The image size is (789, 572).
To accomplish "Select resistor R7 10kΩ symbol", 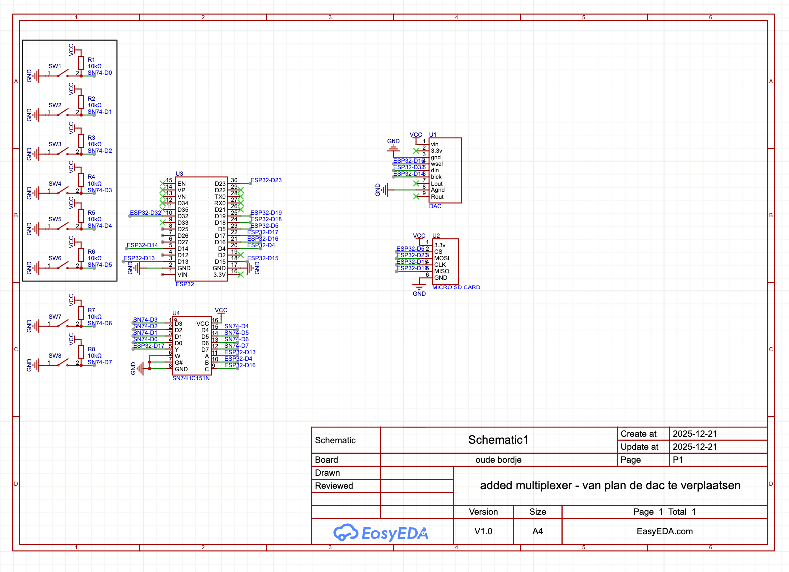I will 81,313.
